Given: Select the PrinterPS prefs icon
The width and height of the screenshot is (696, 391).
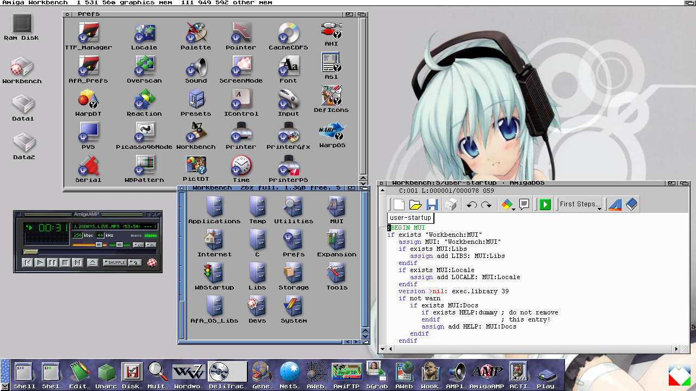Looking at the screenshot, I should [288, 169].
